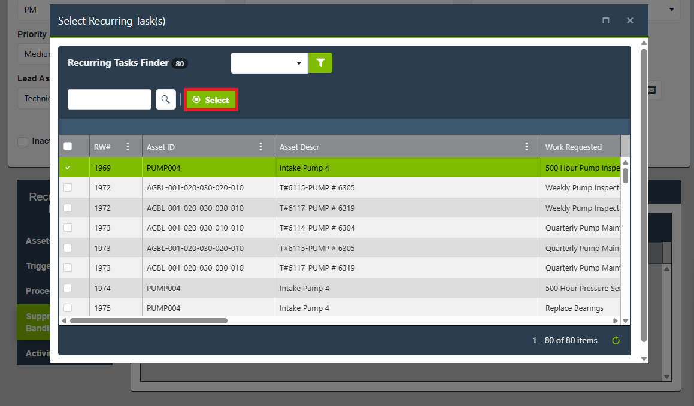Click 'Replace Bearings' cell
The width and height of the screenshot is (694, 406).
pos(574,308)
